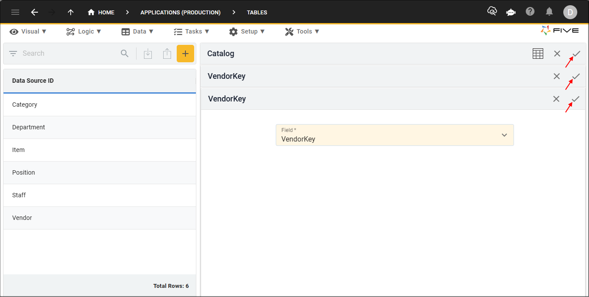
Task: Select the Item table row
Action: tap(99, 150)
